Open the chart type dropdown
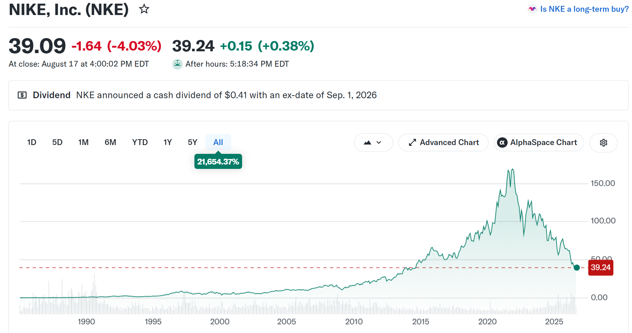Image resolution: width=632 pixels, height=333 pixels. 373,143
